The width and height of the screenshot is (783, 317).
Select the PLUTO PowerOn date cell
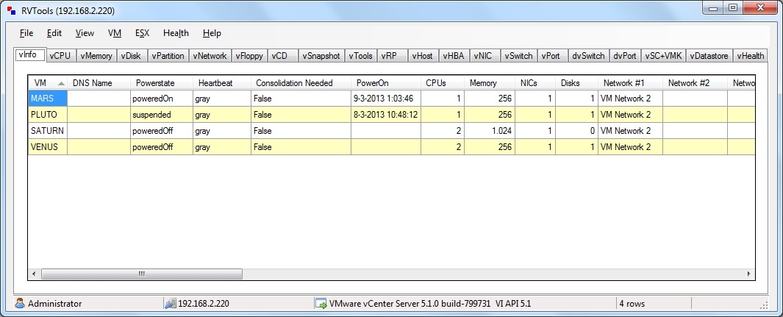386,115
